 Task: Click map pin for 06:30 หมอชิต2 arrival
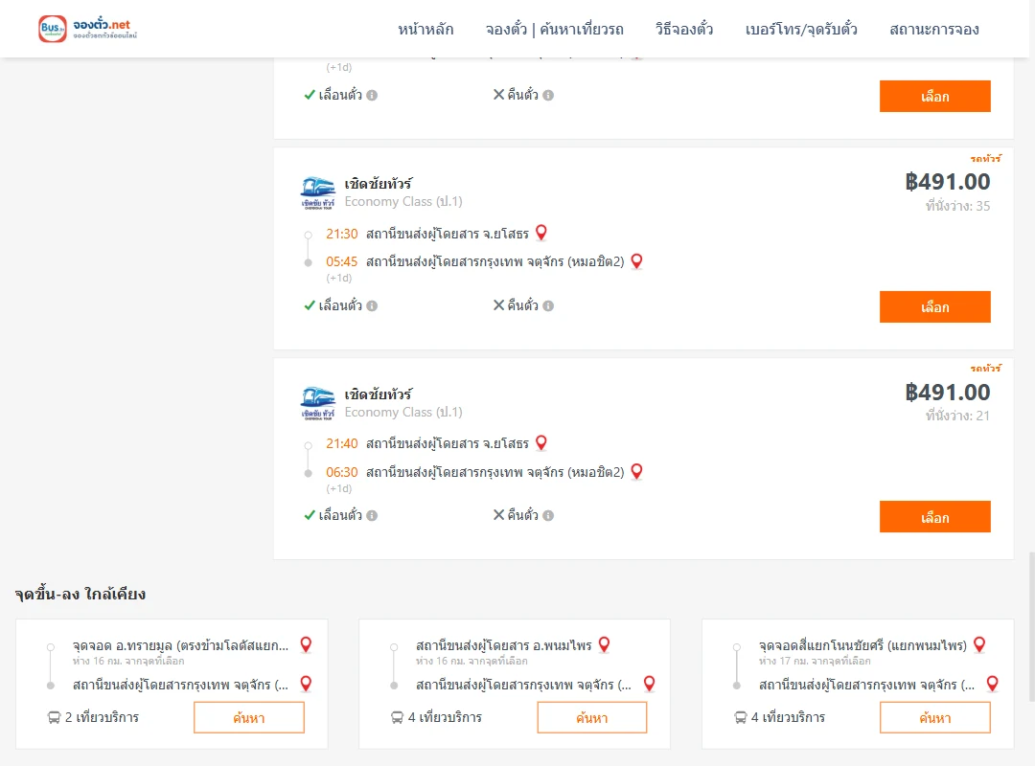point(637,471)
